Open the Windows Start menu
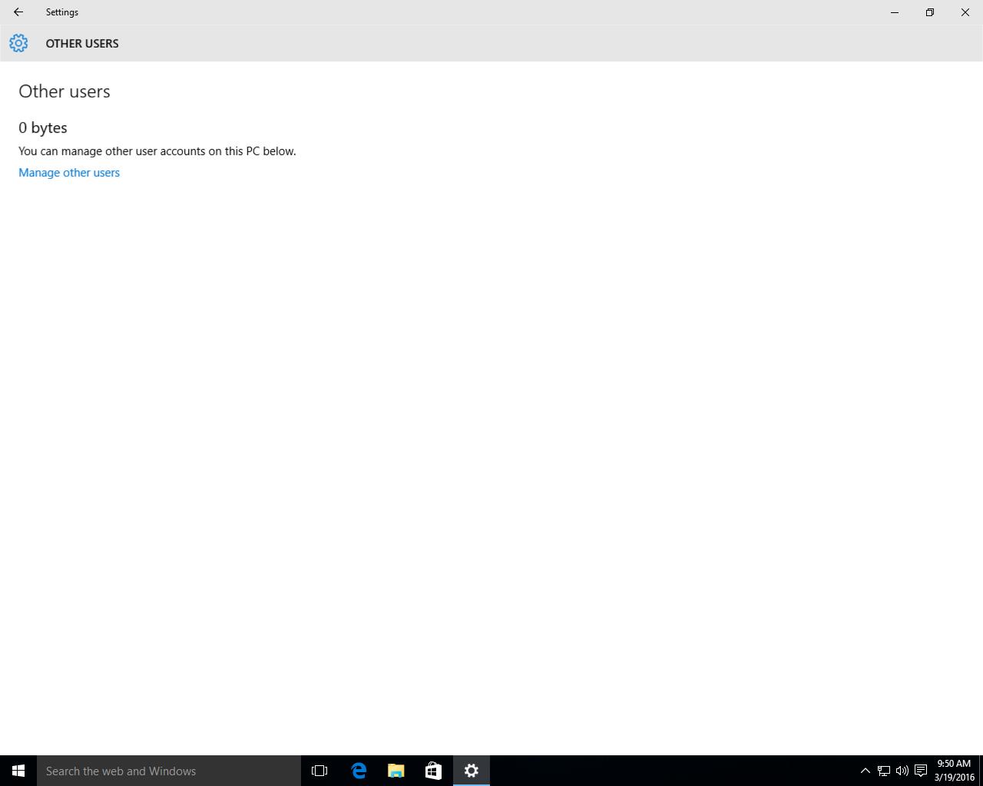The width and height of the screenshot is (983, 786). tap(18, 771)
